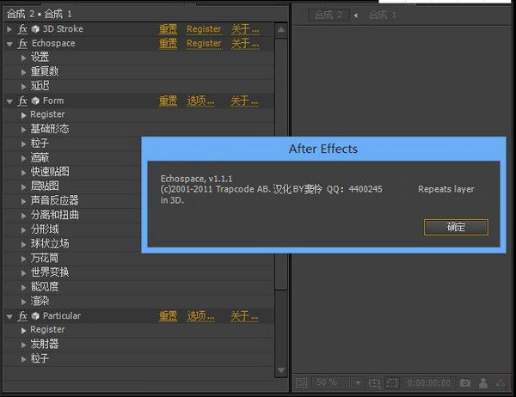516x397 pixels.
Task: Open 关于 for Particular effect
Action: tap(244, 315)
